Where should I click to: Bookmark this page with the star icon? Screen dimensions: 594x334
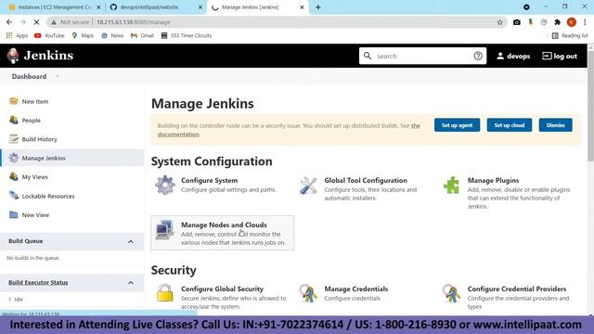[x=500, y=22]
